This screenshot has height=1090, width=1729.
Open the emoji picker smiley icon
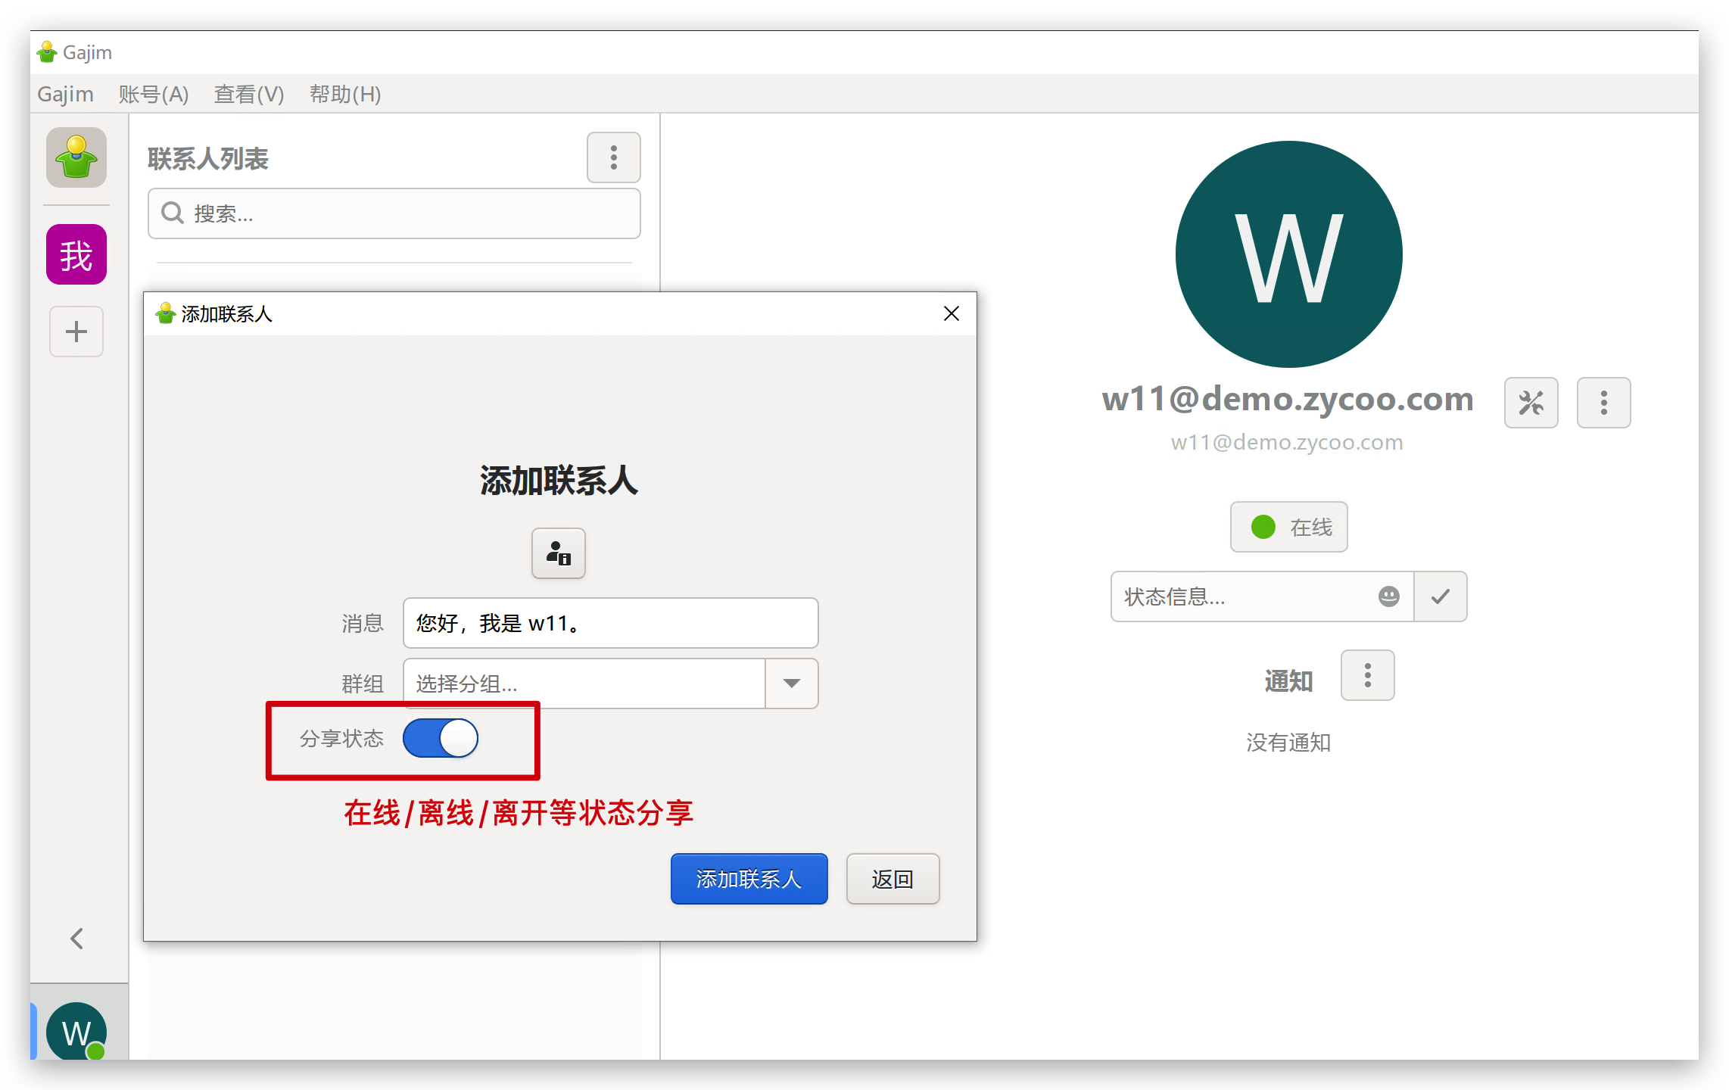pyautogui.click(x=1389, y=596)
